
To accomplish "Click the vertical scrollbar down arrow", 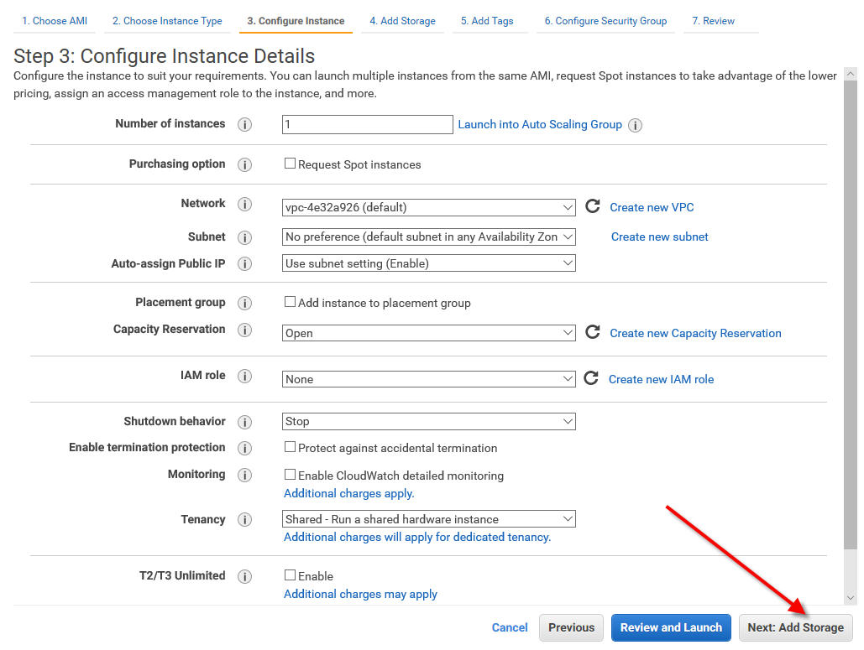I will coord(851,597).
